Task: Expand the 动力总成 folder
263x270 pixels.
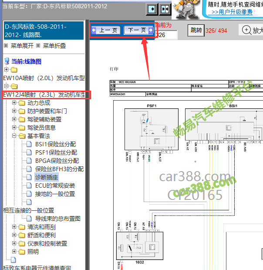Action: [14, 103]
